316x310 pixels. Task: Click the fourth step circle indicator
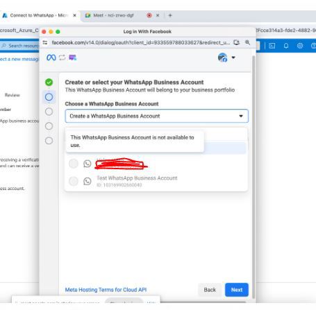(x=49, y=126)
